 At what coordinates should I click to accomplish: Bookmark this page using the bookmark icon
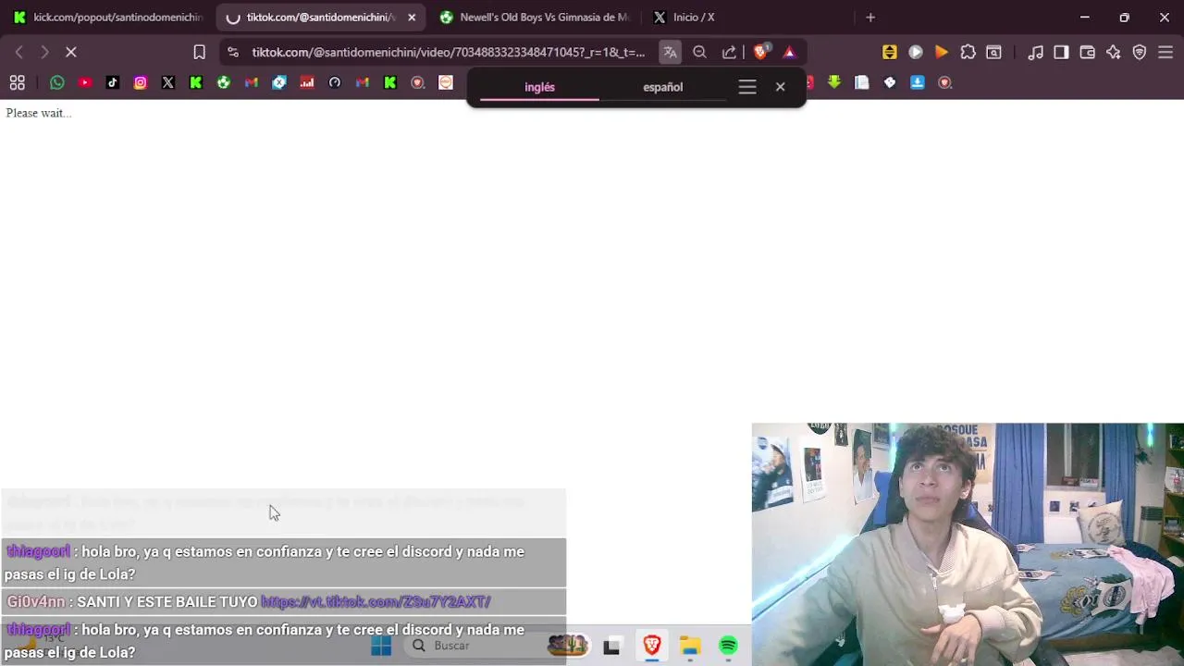(199, 53)
